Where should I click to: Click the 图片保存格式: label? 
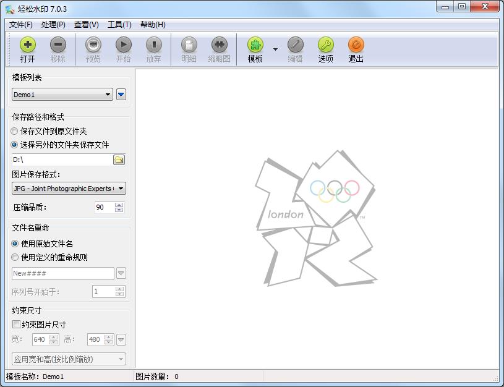(x=36, y=174)
